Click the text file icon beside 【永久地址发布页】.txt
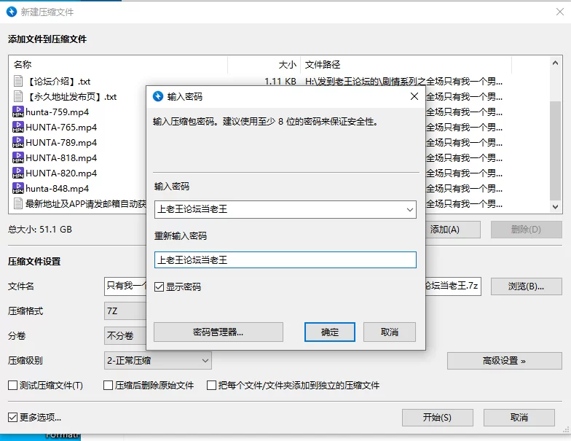The height and width of the screenshot is (441, 571). (17, 96)
